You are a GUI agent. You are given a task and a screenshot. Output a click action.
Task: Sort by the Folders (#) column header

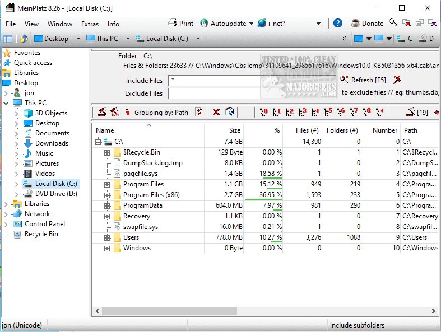pos(342,130)
